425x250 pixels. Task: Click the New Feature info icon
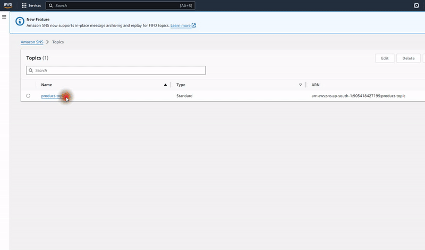(x=20, y=22)
